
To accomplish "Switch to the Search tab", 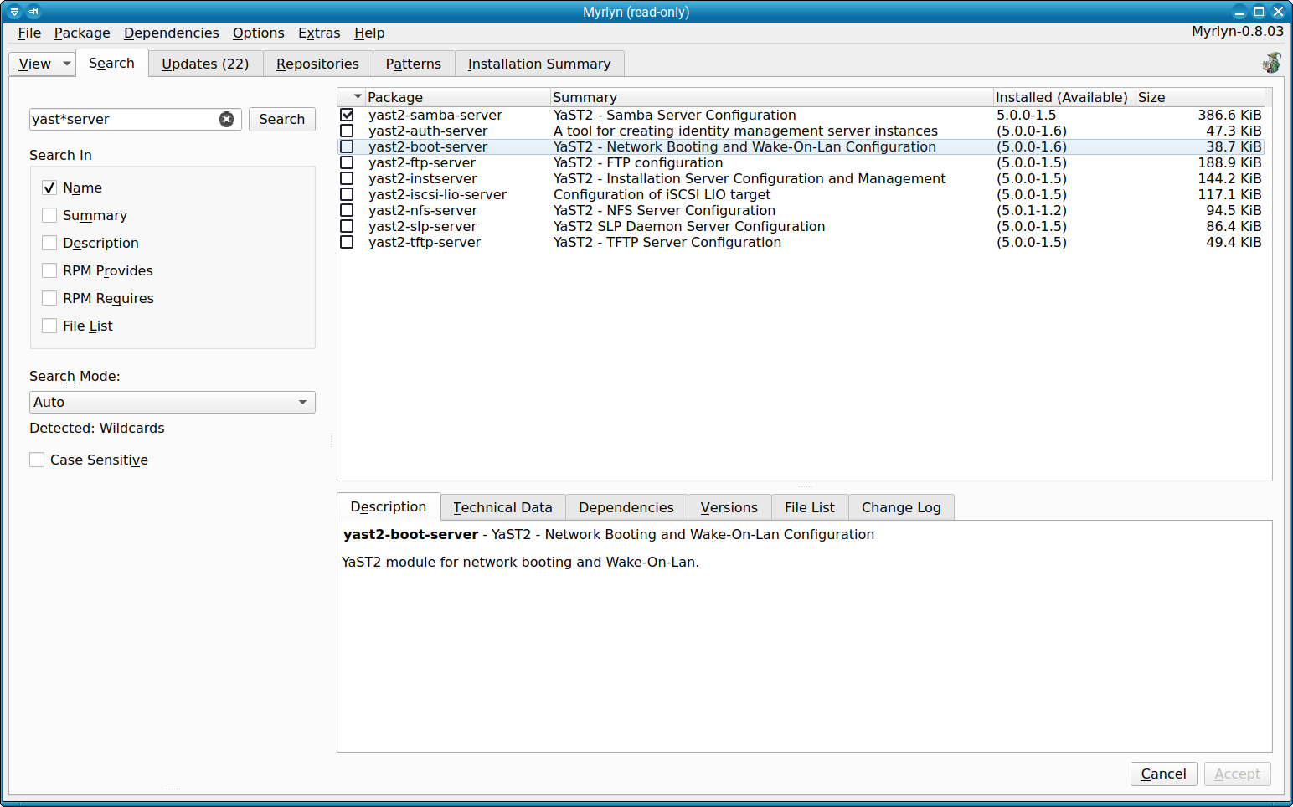I will (x=111, y=63).
